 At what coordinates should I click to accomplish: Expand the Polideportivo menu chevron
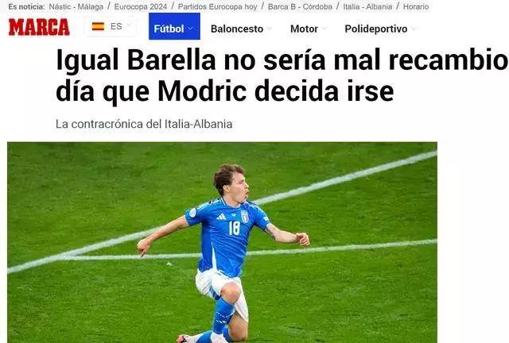[414, 29]
